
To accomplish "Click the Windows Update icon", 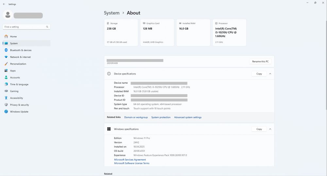I will click(x=6, y=112).
